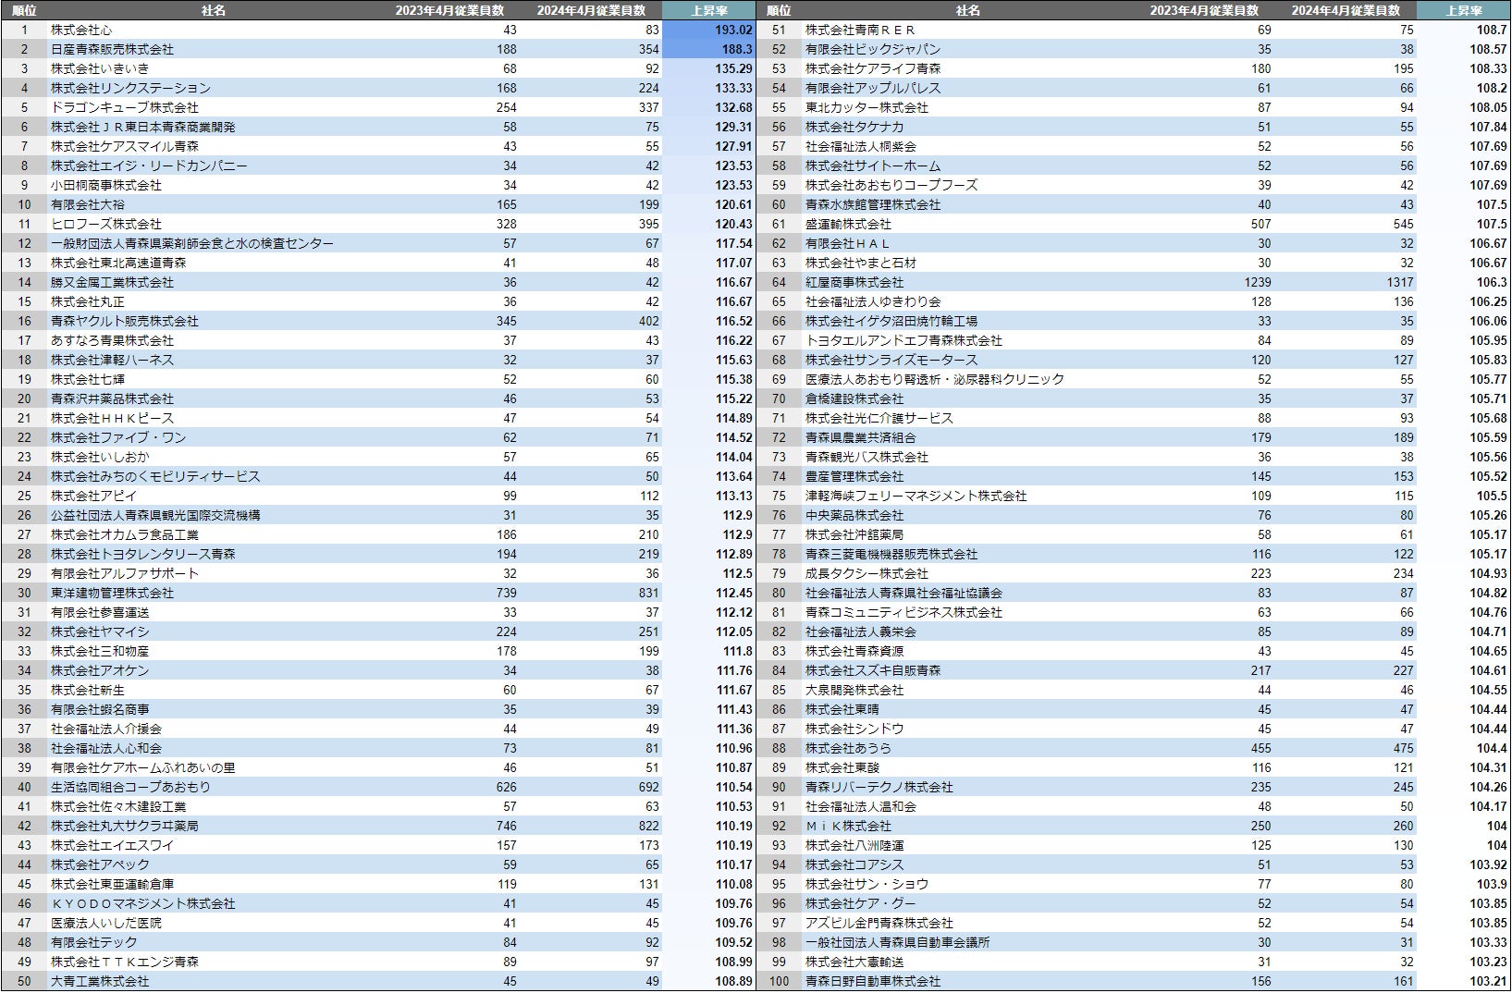Click 株式会社トヨタレンタリース青森
This screenshot has width=1512, height=993.
[143, 554]
